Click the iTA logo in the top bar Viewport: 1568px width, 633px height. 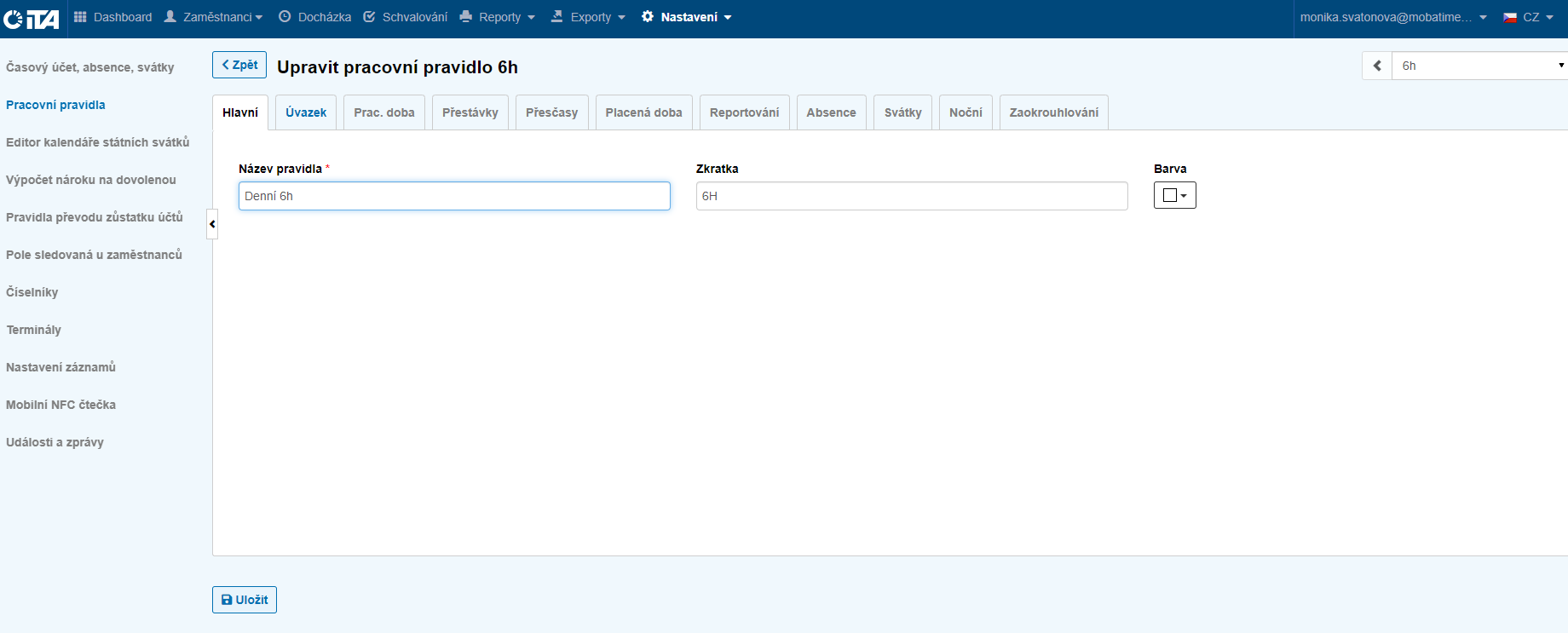tap(32, 19)
